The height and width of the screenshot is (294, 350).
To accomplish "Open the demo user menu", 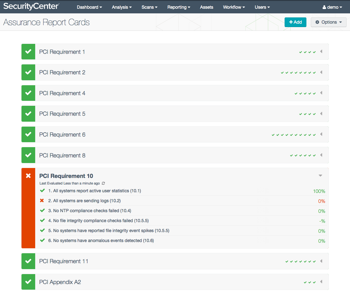I will click(x=332, y=7).
